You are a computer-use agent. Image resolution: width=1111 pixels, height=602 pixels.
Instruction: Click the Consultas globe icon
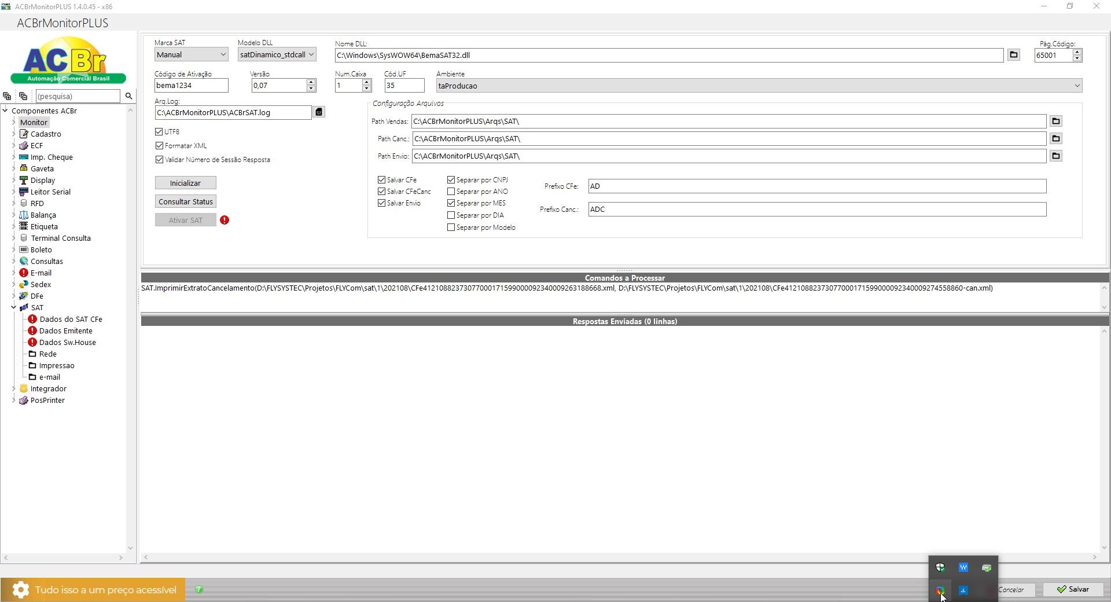pos(24,261)
